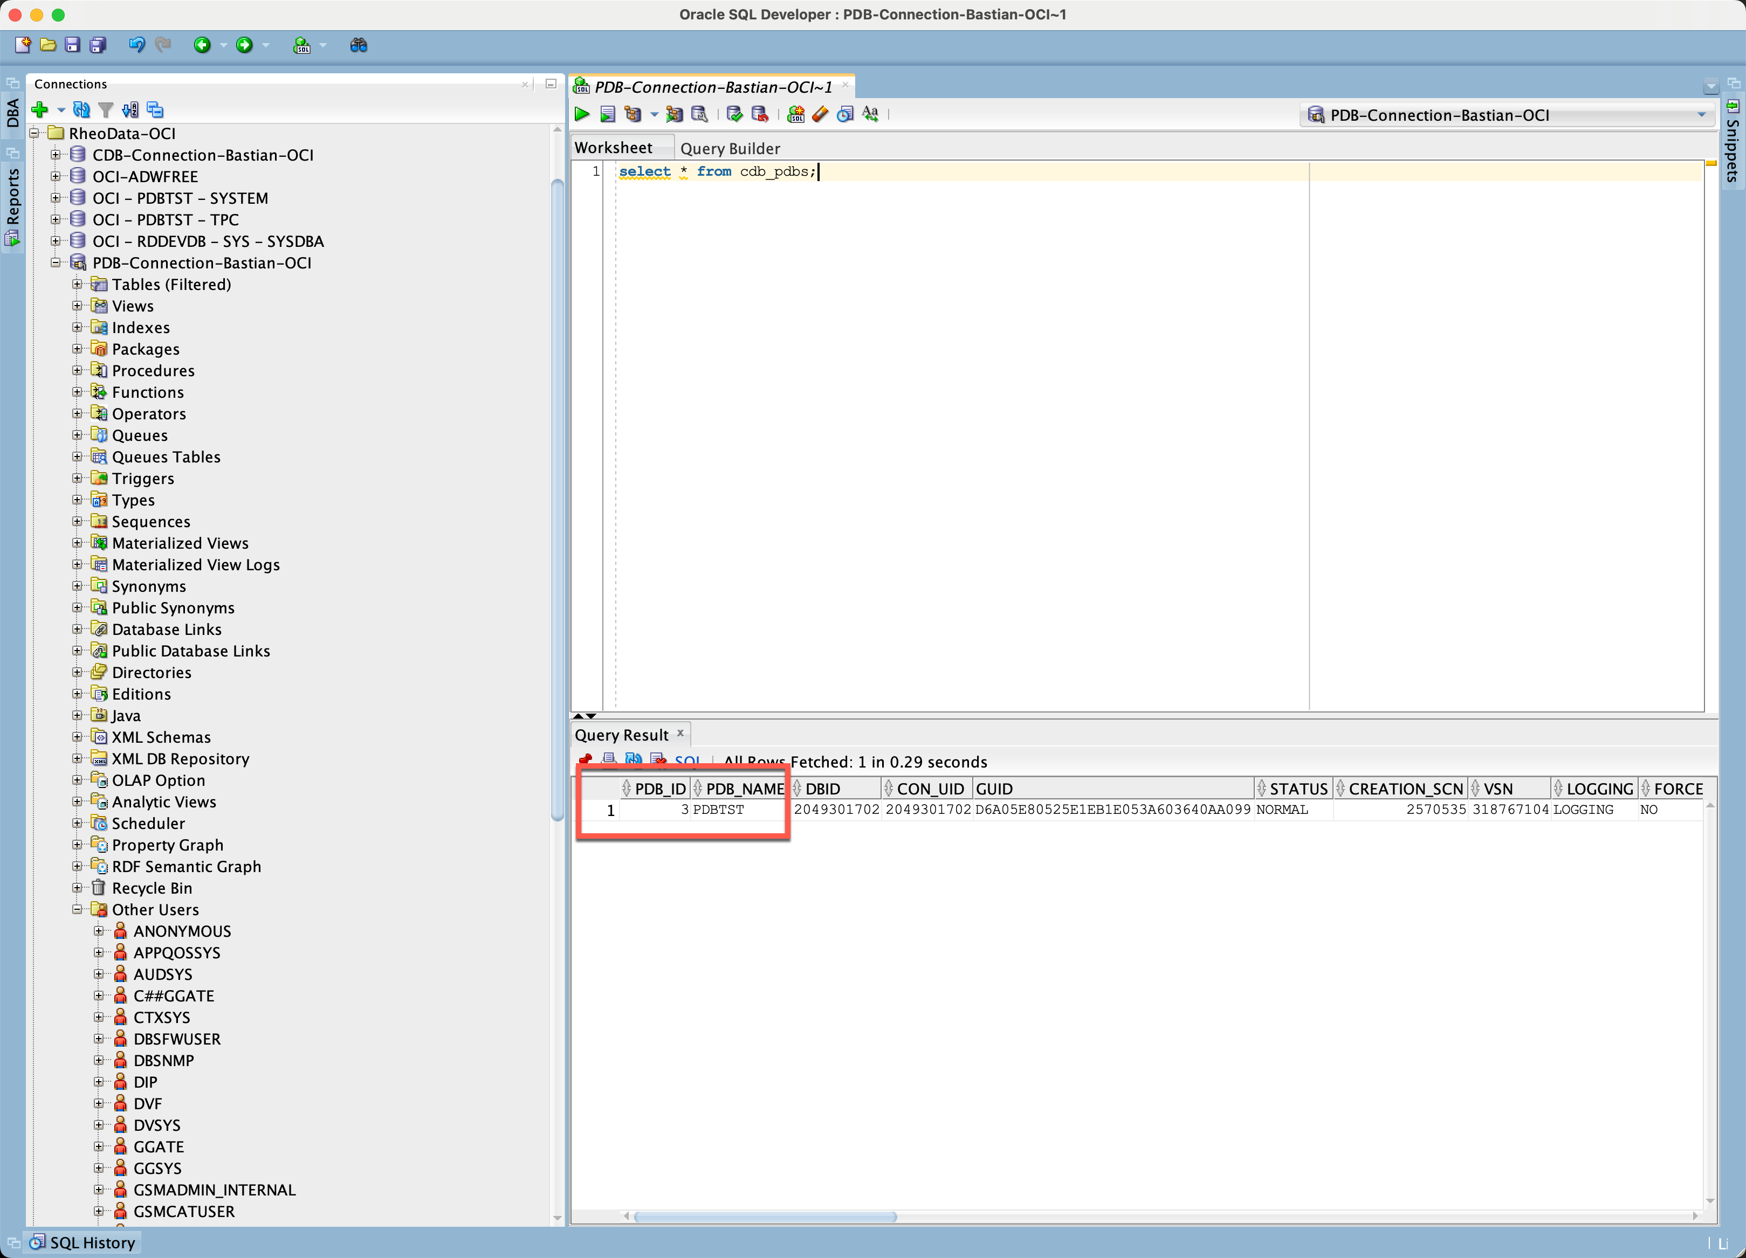Collapse the Other Users node

click(x=77, y=909)
